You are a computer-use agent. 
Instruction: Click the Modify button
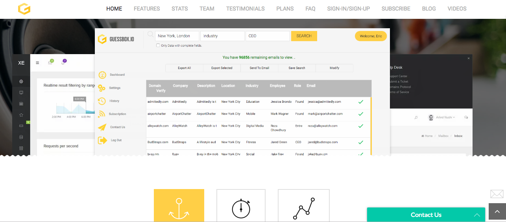pos(334,68)
